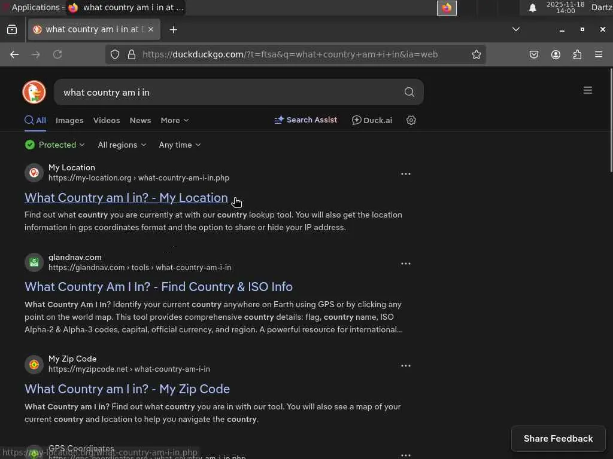
Task: Reload the page with the refresh icon
Action: pos(57,54)
